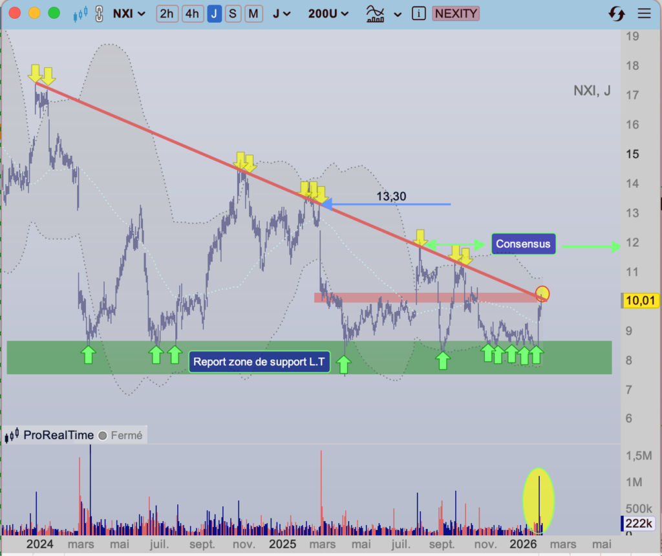Screen dimensions: 662x556
Task: Select the active daily J timeframe
Action: (215, 14)
